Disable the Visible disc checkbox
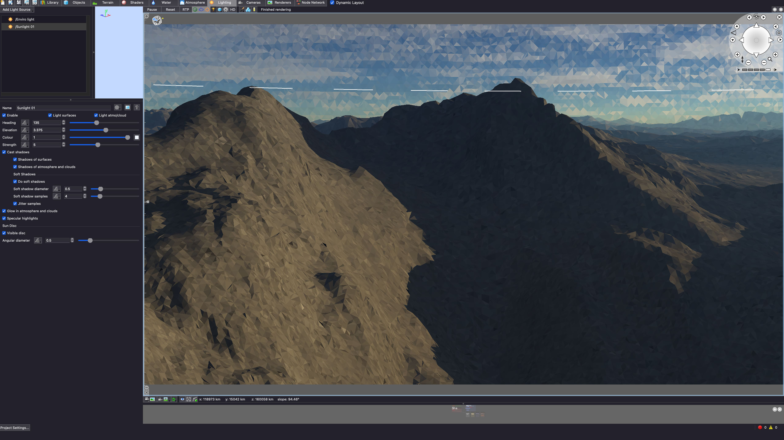784x440 pixels. (4, 233)
